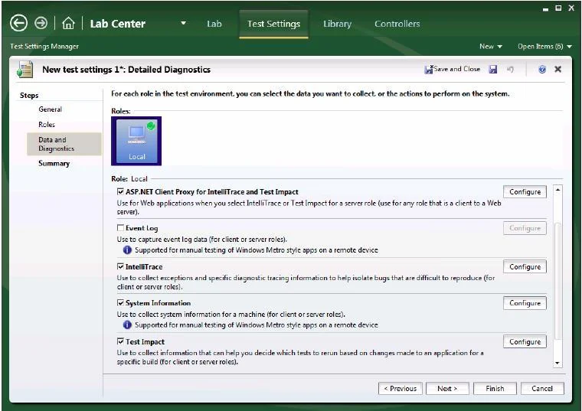Switch to the Test Settings tab
Viewport: 582px width, 411px height.
(x=273, y=24)
